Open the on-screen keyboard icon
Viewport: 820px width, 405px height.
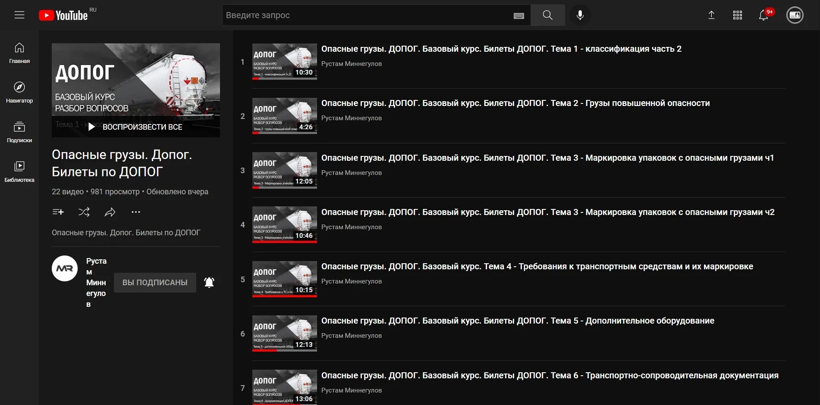tap(519, 16)
